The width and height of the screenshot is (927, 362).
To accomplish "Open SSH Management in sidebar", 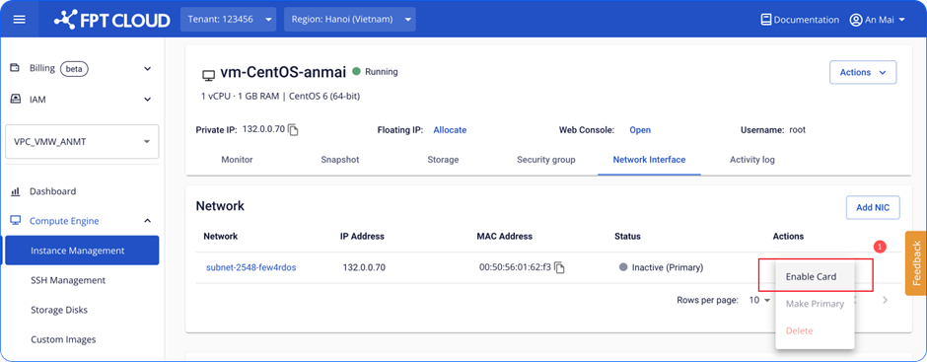I will (68, 280).
